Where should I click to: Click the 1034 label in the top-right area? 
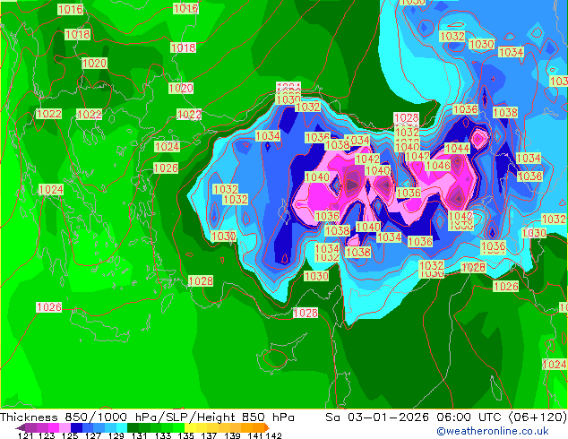511,52
